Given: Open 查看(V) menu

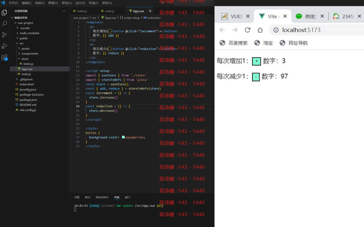Looking at the screenshot, I should [x=53, y=3].
